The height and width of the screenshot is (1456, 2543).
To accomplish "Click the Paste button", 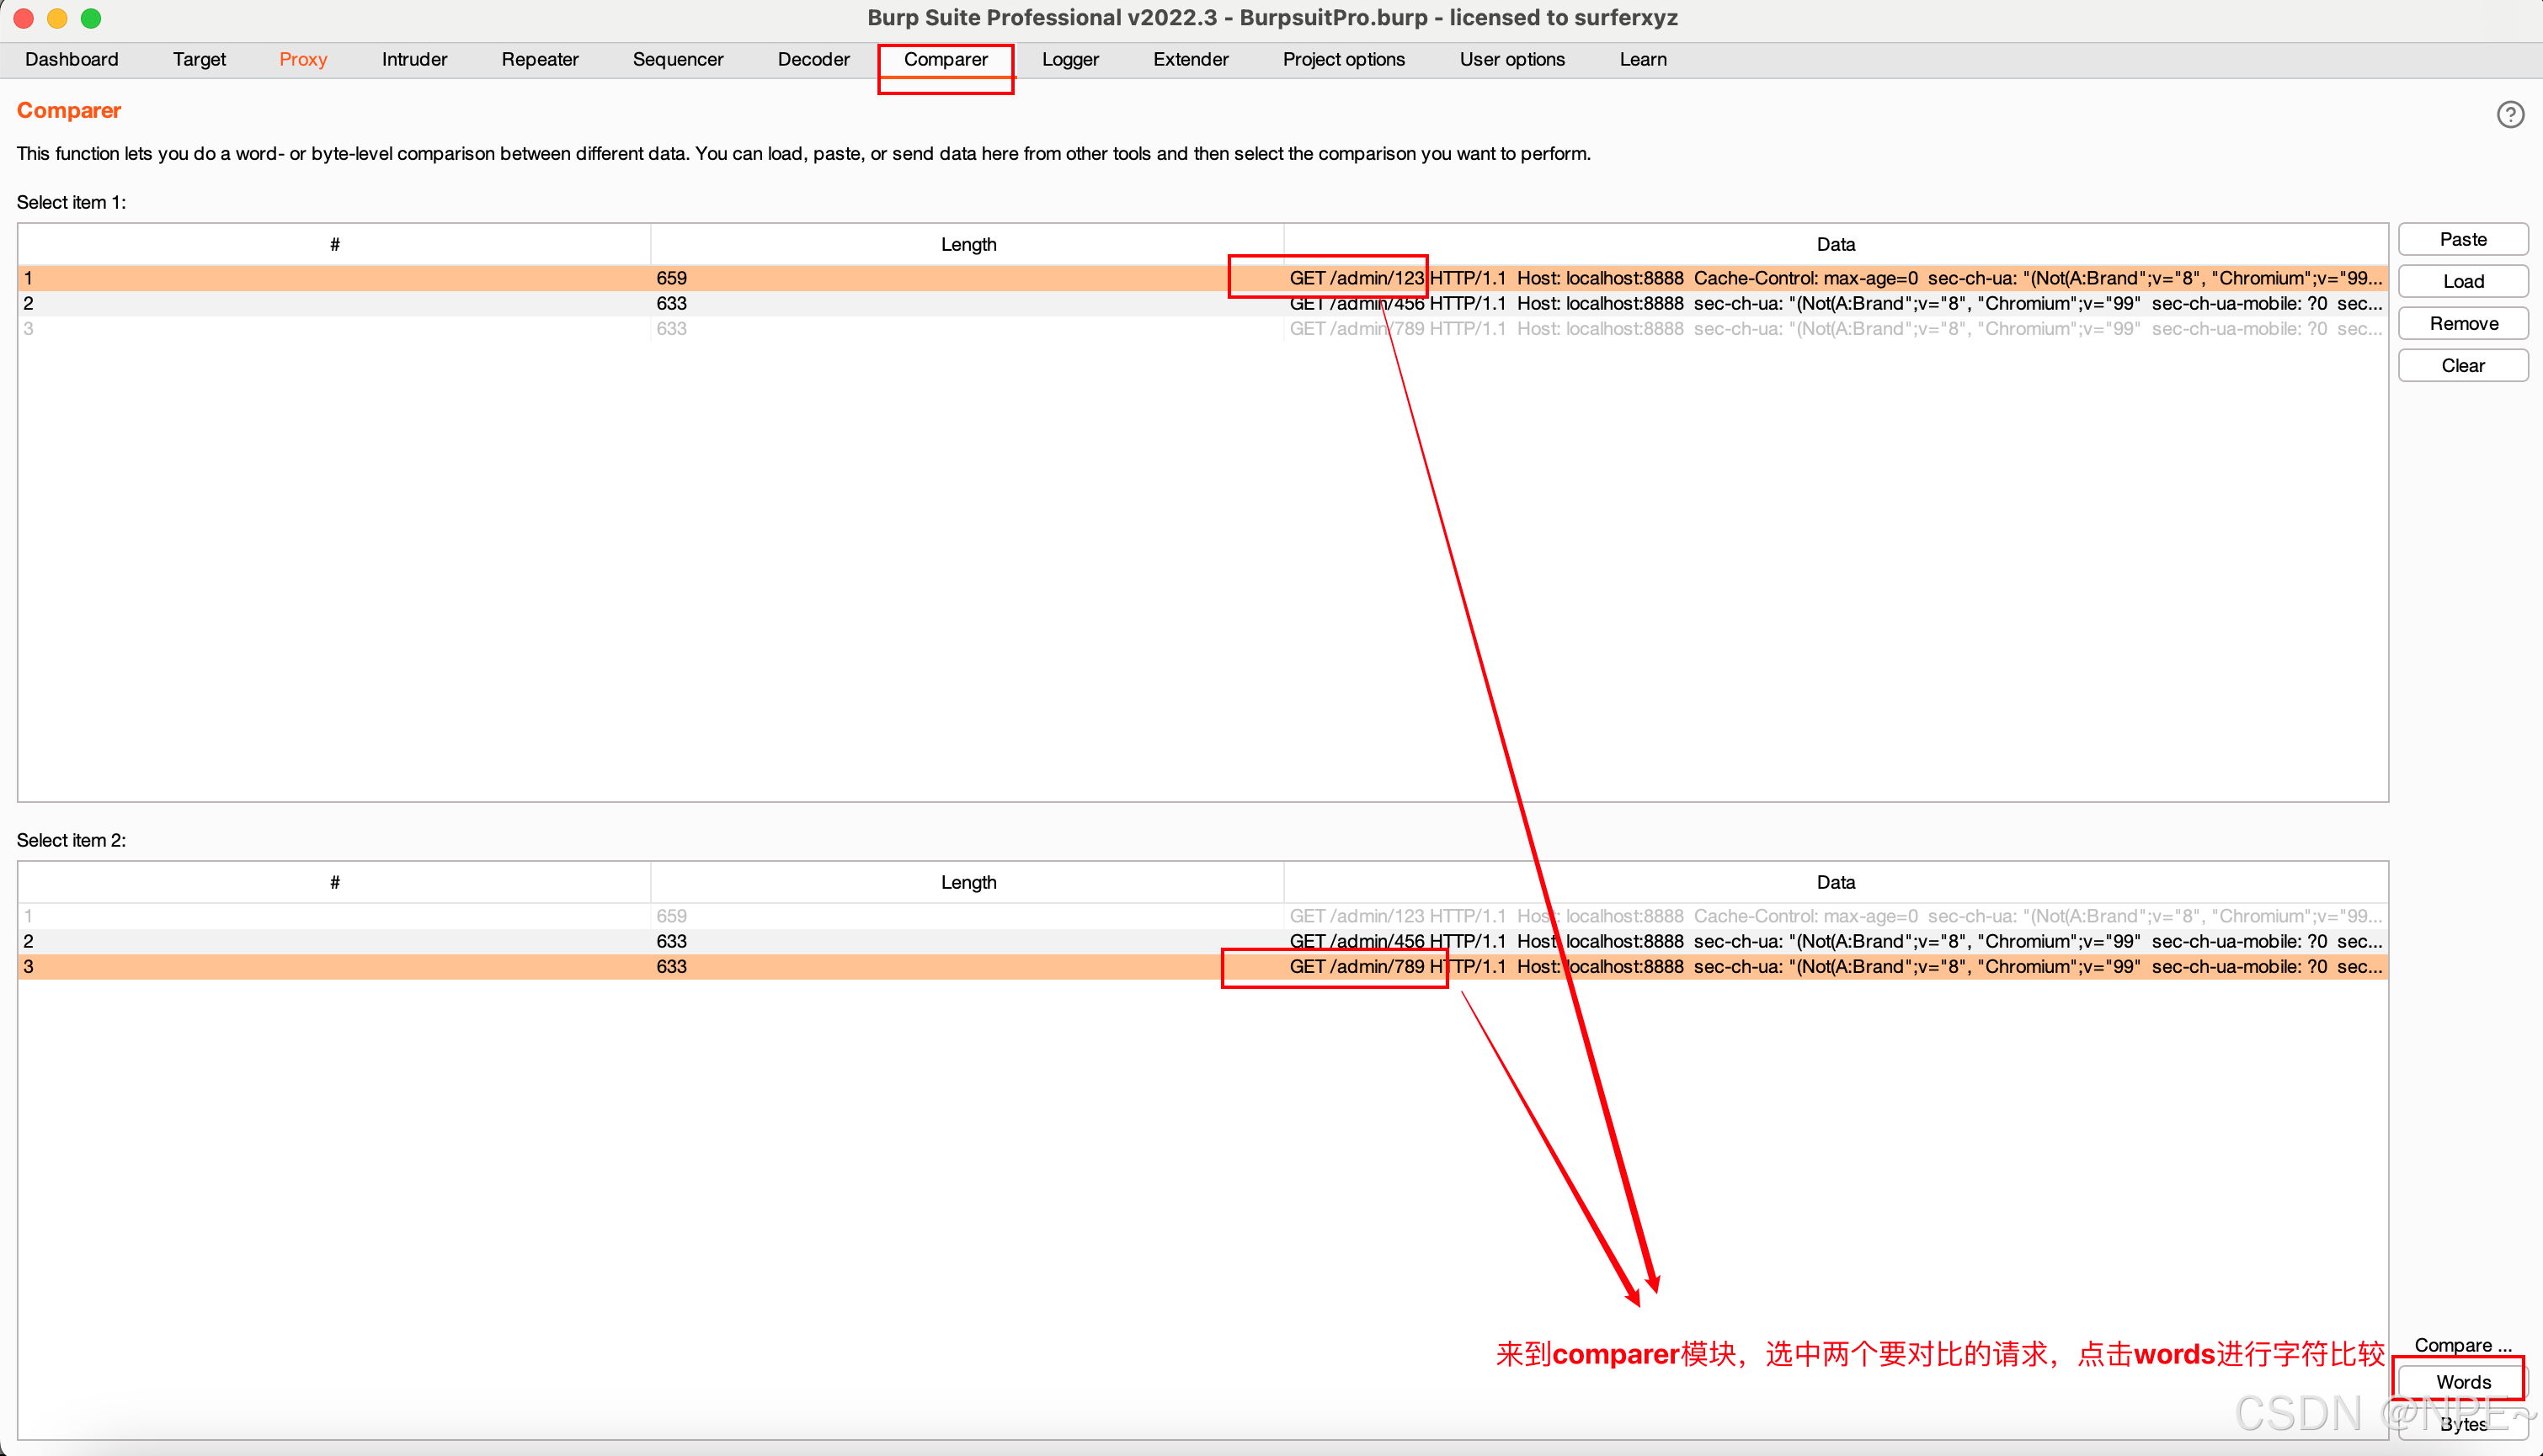I will tap(2462, 239).
